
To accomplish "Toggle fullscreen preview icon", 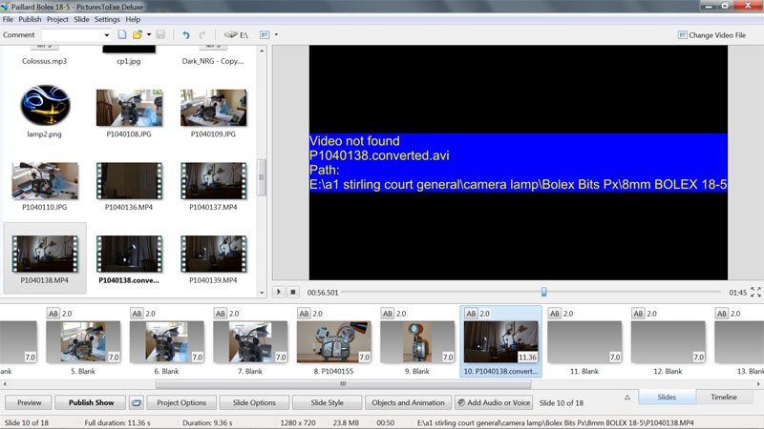I will point(755,292).
